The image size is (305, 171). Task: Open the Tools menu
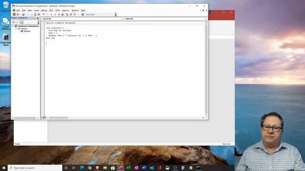tap(58, 10)
